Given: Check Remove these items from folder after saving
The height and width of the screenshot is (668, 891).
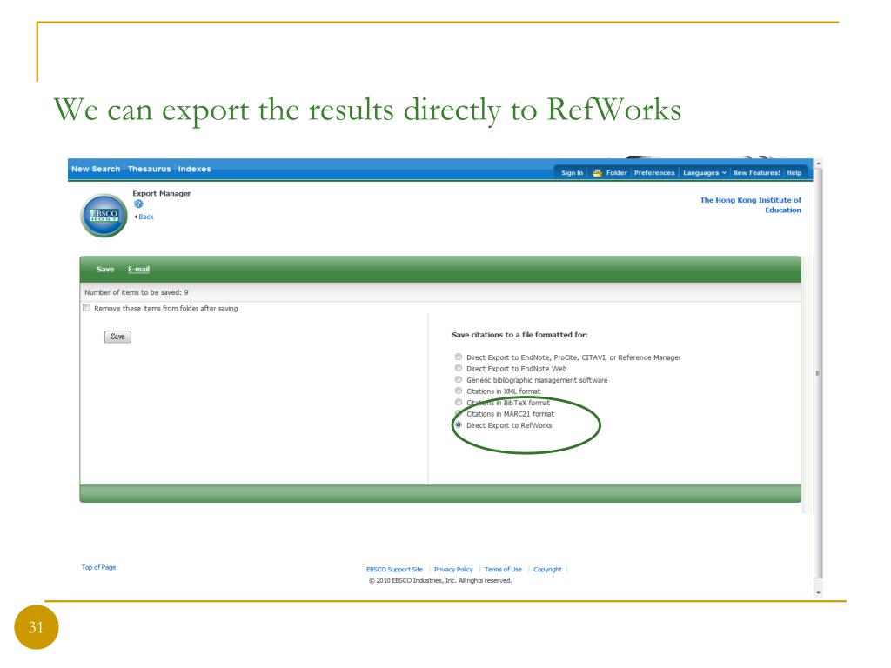Looking at the screenshot, I should click(86, 308).
